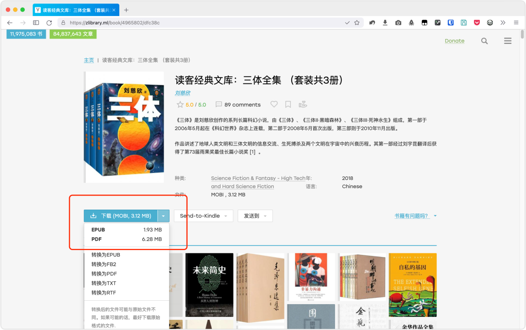Click the site search magnifier icon
The width and height of the screenshot is (526, 330).
point(484,41)
